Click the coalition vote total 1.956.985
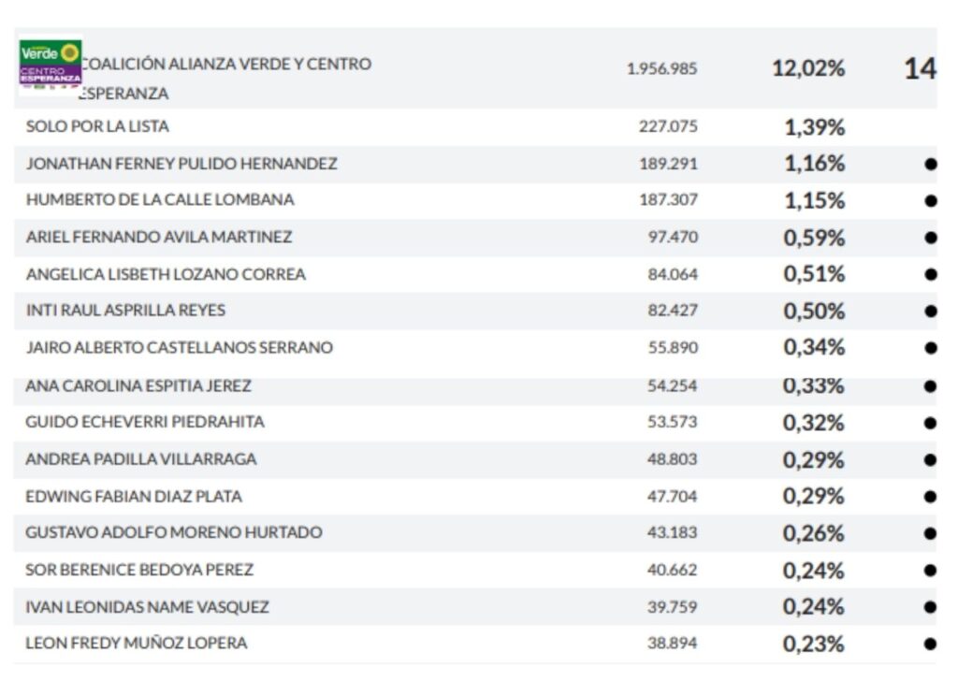958x696 pixels. coord(661,69)
